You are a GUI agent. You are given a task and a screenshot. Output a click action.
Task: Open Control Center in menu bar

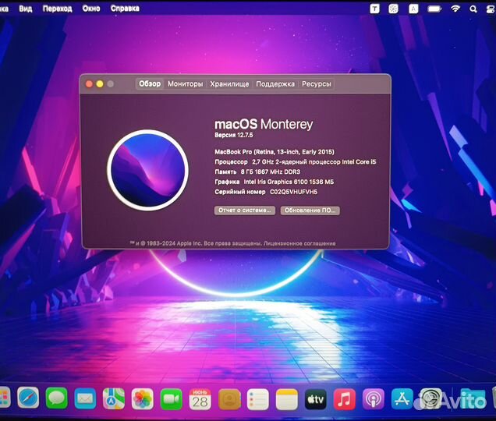[x=491, y=9]
